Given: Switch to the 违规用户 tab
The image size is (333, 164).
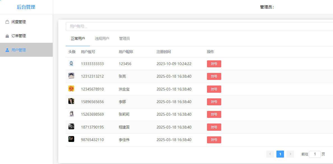Looking at the screenshot, I should [103, 39].
